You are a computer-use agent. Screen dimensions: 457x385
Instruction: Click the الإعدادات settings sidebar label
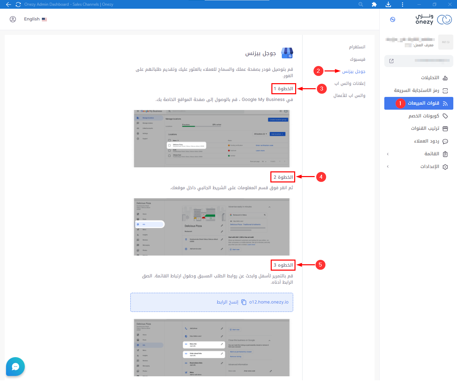pyautogui.click(x=430, y=166)
